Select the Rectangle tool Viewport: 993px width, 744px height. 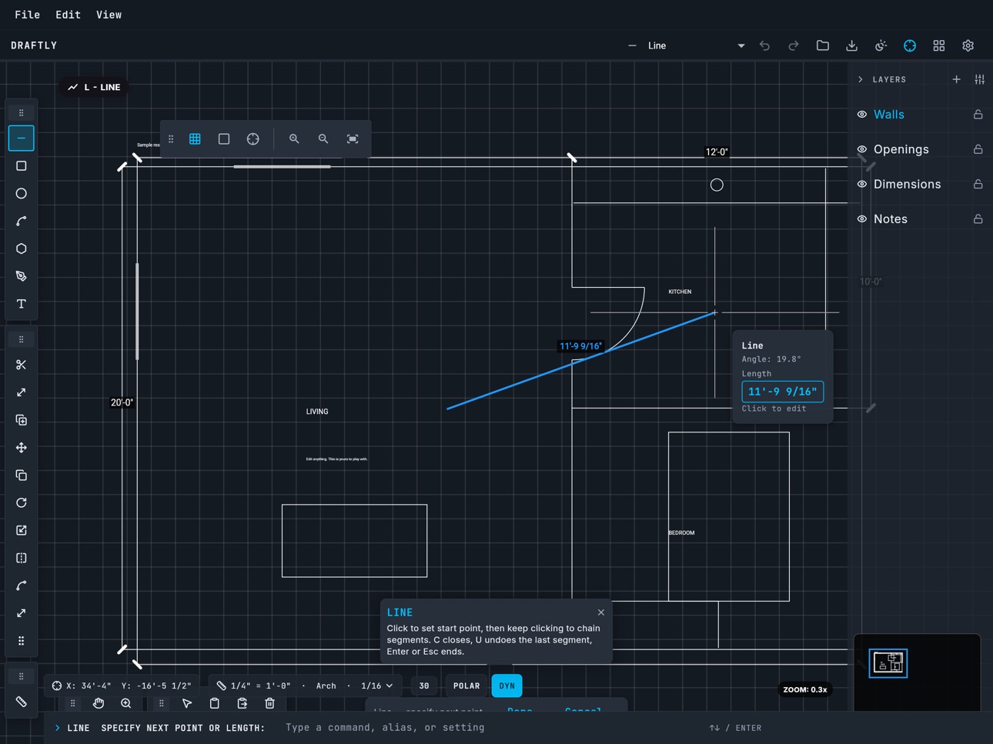[x=22, y=166]
